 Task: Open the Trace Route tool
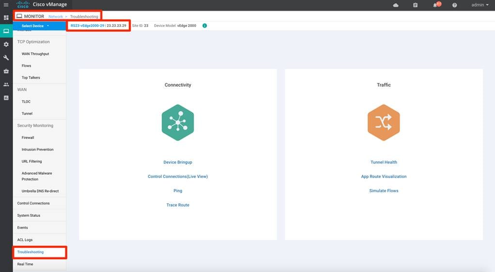178,205
